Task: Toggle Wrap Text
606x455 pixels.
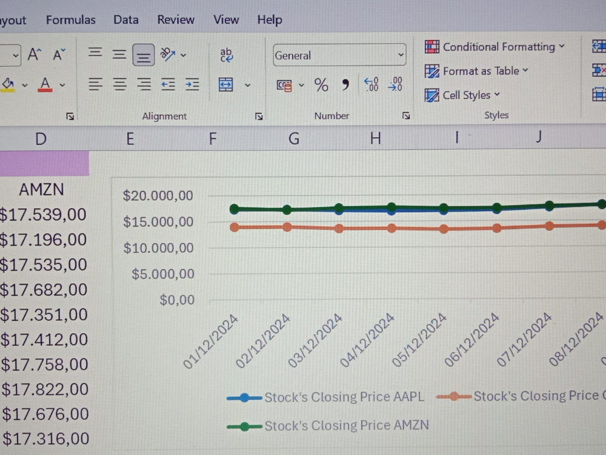Action: (x=226, y=55)
